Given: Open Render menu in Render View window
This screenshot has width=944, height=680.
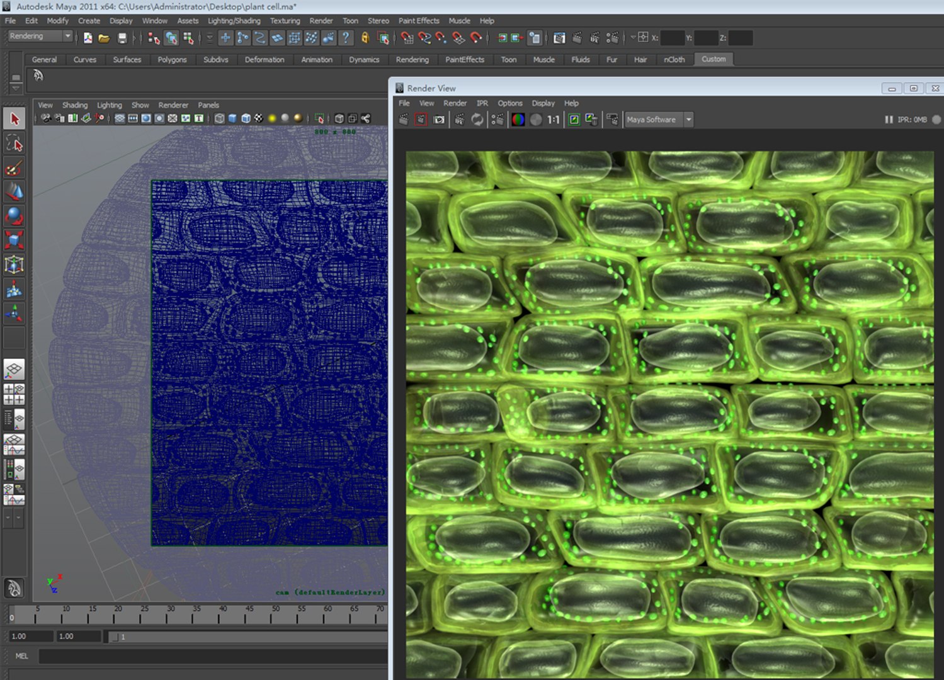Looking at the screenshot, I should coord(455,103).
